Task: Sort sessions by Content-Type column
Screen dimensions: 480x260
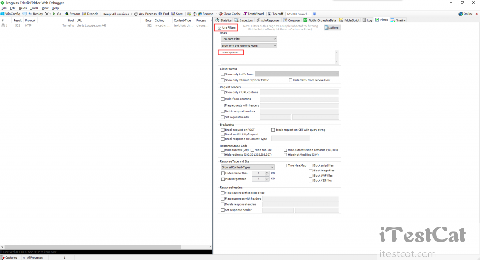Action: pos(182,20)
